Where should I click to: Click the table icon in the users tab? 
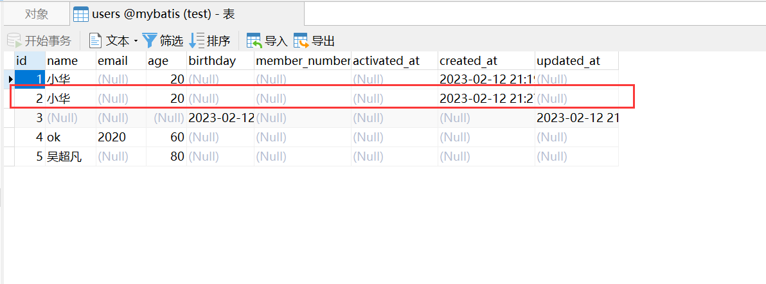point(80,15)
